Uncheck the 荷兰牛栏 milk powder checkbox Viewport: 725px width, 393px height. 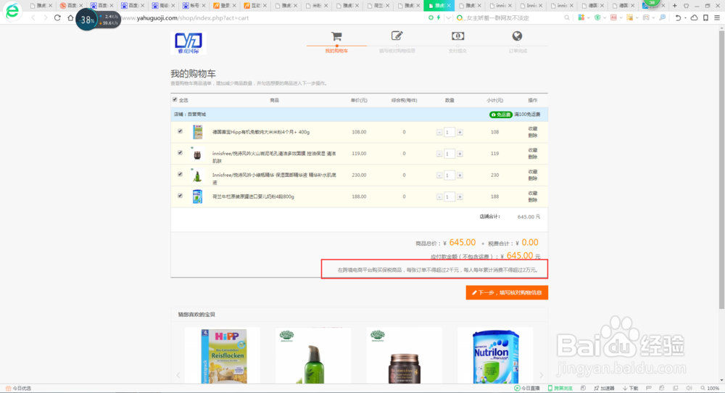point(180,196)
